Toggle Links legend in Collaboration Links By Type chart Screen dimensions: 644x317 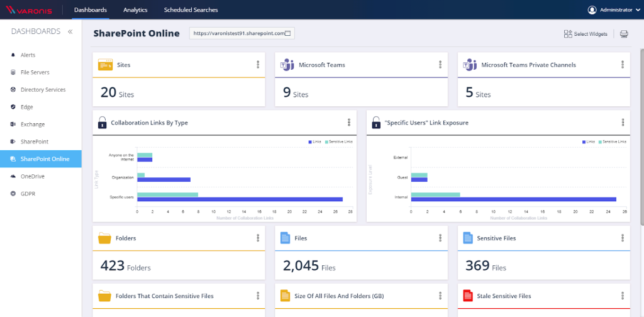315,142
